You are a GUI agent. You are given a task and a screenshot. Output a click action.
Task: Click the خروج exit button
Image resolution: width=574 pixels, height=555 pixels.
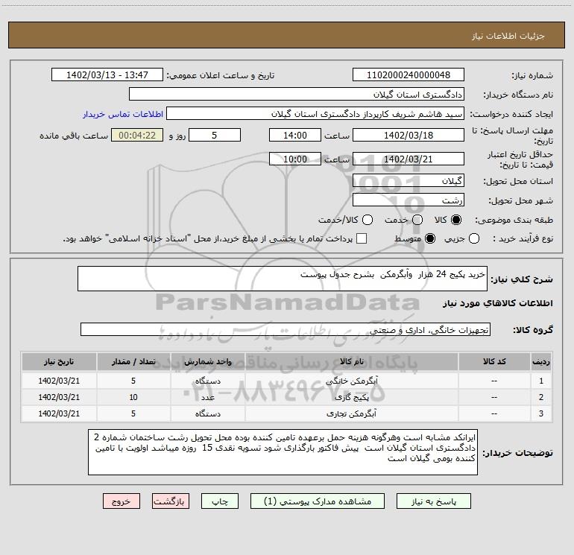pyautogui.click(x=122, y=501)
